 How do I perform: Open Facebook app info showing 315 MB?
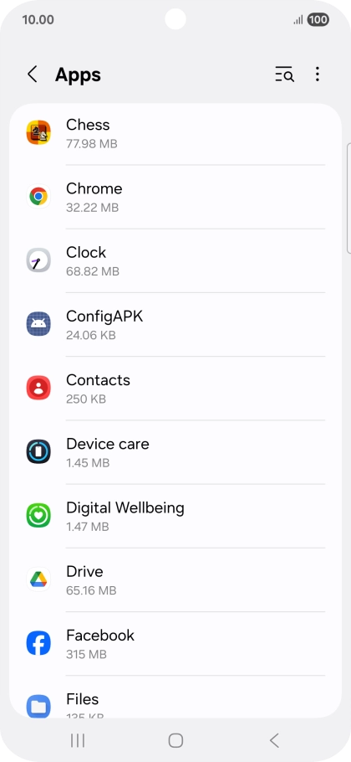[175, 643]
